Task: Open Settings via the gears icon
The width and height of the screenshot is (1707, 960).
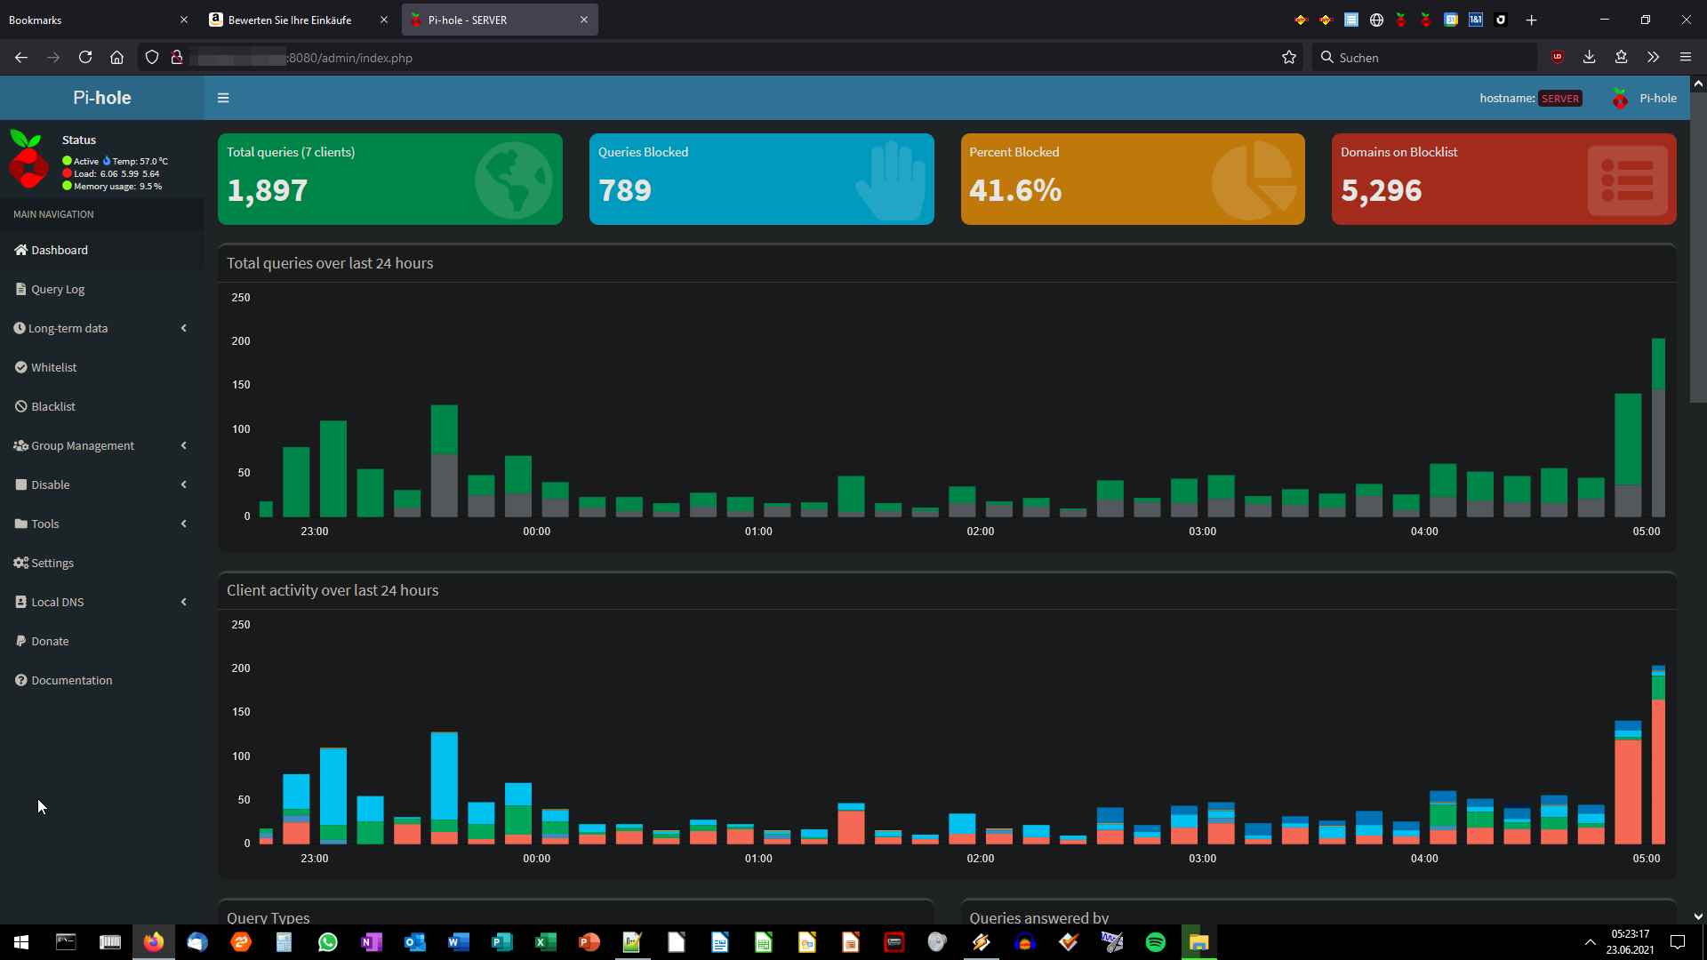Action: point(20,563)
